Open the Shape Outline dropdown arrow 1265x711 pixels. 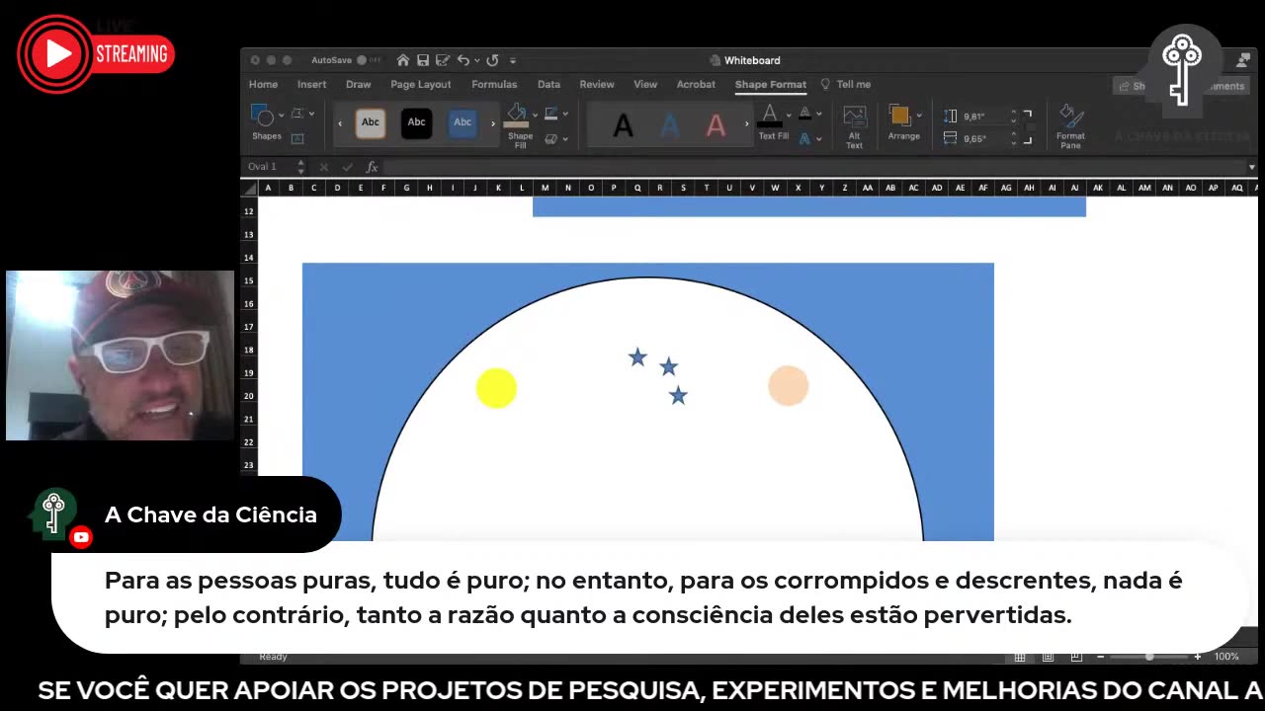565,115
